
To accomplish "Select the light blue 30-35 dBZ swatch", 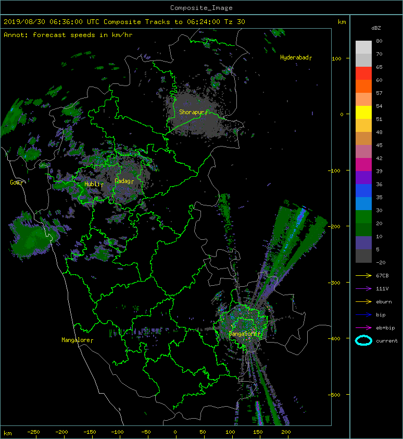I will [x=363, y=204].
